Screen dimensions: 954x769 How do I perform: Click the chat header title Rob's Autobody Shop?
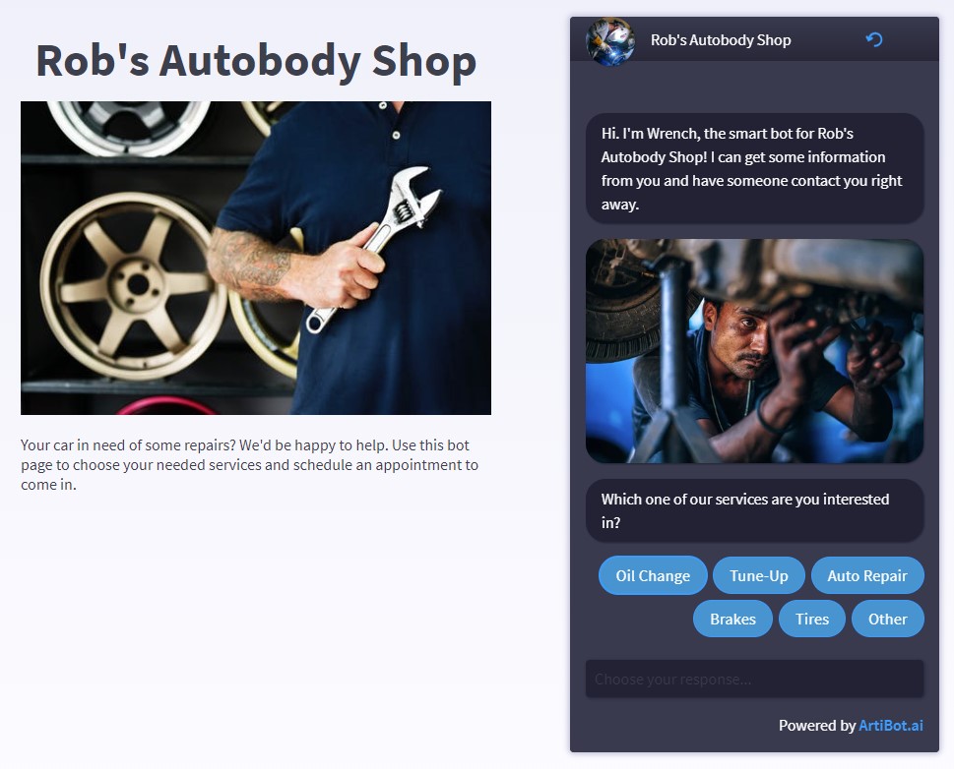pos(721,40)
